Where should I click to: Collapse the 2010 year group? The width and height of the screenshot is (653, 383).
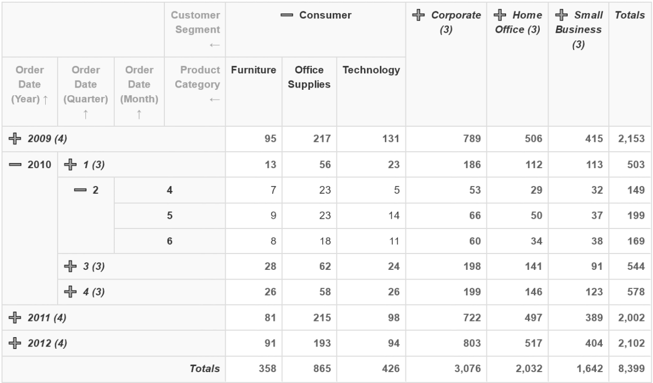15,164
